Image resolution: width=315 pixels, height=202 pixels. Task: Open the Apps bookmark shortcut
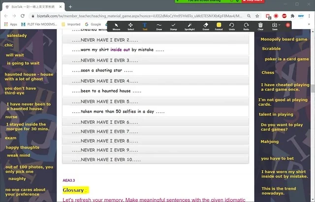pyautogui.click(x=11, y=24)
